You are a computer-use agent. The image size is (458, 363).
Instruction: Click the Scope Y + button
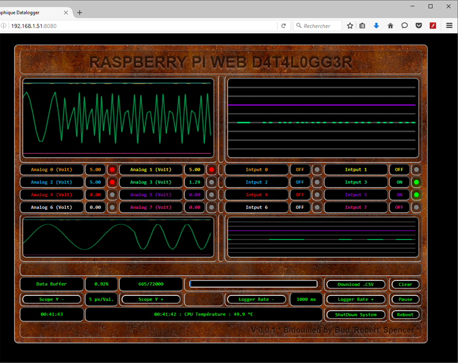click(x=151, y=299)
